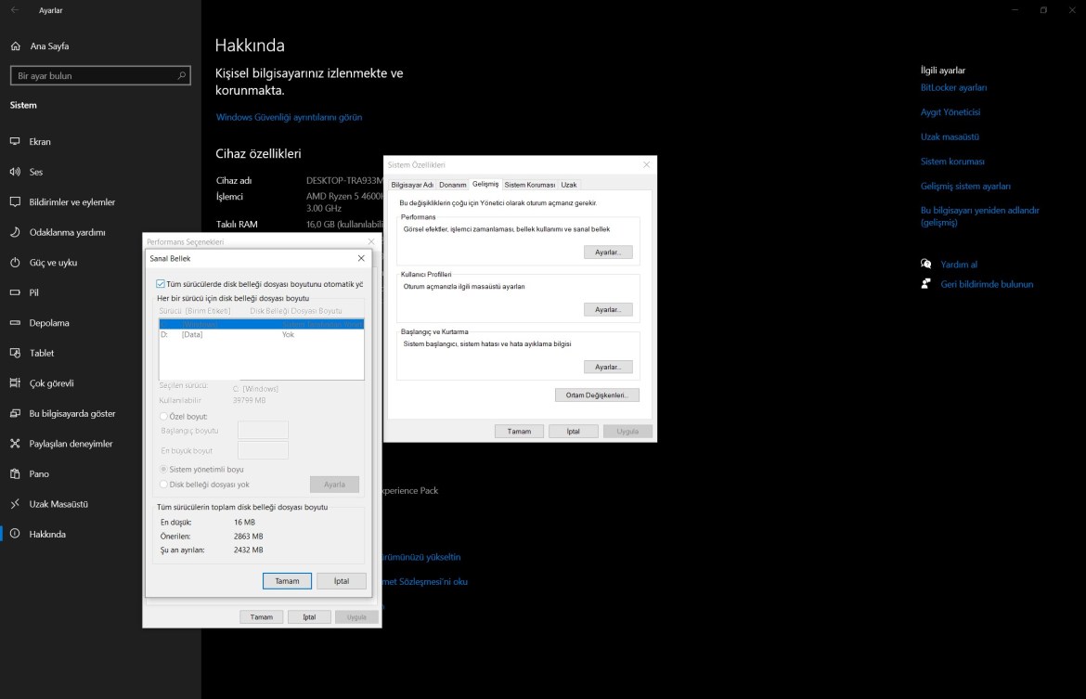Open Uzak Masaüstü settings in the sidebar

(x=58, y=504)
